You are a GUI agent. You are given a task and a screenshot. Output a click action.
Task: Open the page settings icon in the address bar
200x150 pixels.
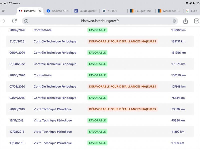[26, 21]
